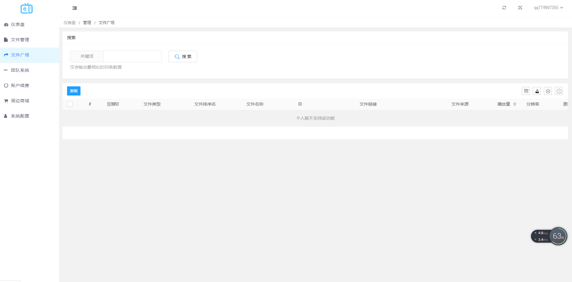
Task: Click the export table icon
Action: click(x=537, y=91)
